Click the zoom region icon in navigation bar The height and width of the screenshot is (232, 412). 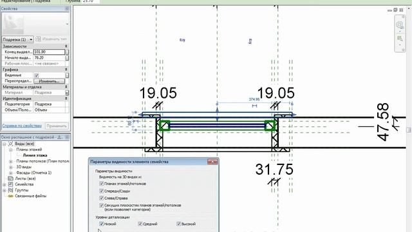click(400, 39)
